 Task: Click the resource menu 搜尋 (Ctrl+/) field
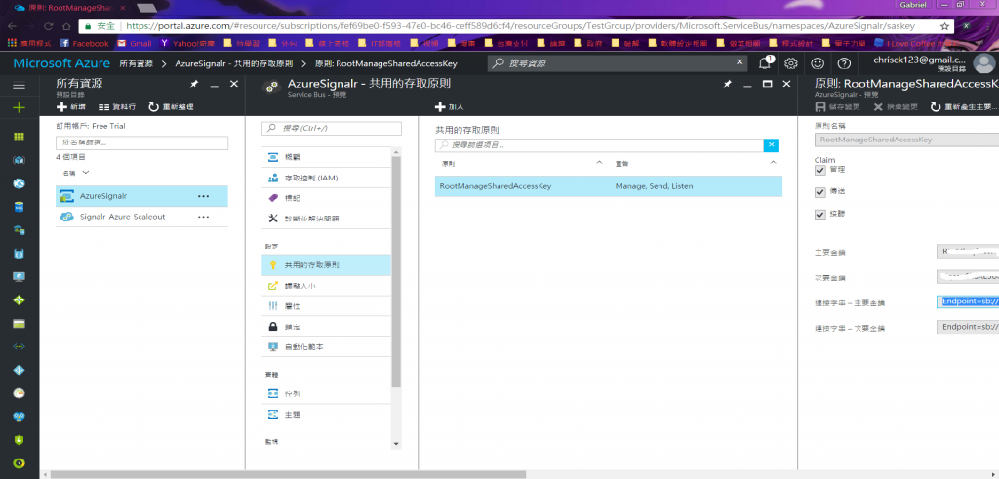pyautogui.click(x=332, y=128)
